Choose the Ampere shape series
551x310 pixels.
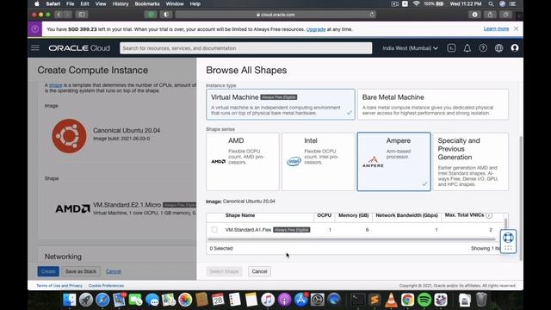[393, 162]
